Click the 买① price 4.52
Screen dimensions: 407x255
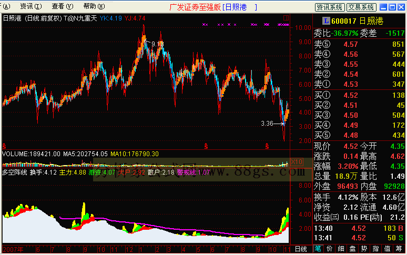pyautogui.click(x=351, y=95)
